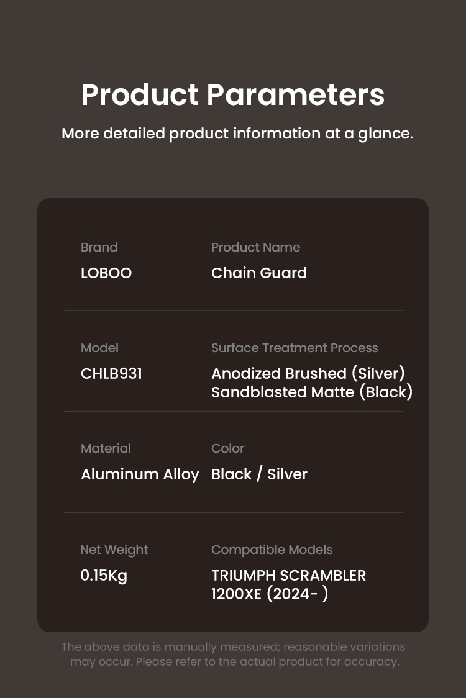Select the Black / Silver color value
The height and width of the screenshot is (698, 466).
pyautogui.click(x=259, y=474)
